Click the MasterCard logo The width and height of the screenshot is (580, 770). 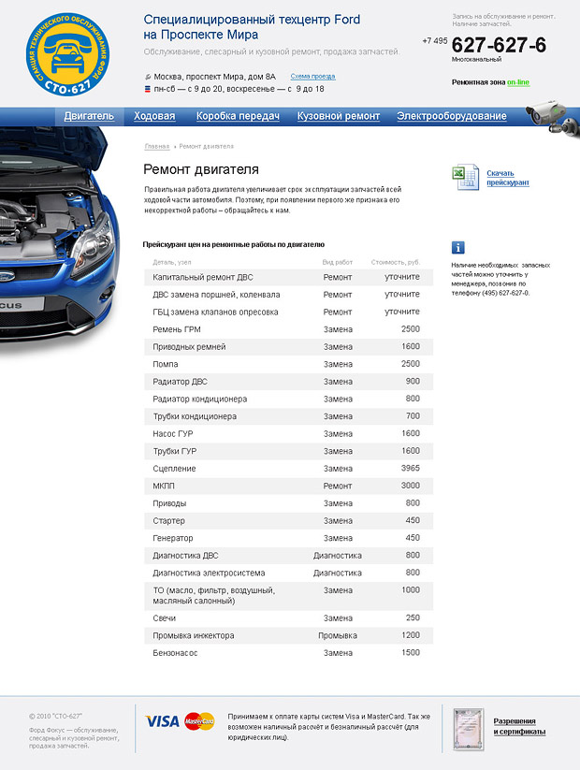(x=199, y=721)
